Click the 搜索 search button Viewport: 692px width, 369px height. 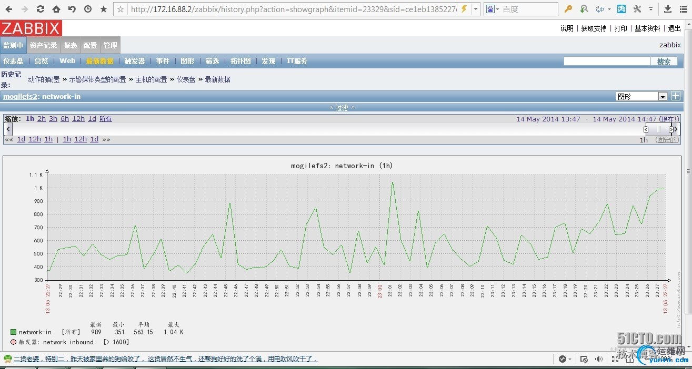point(664,61)
